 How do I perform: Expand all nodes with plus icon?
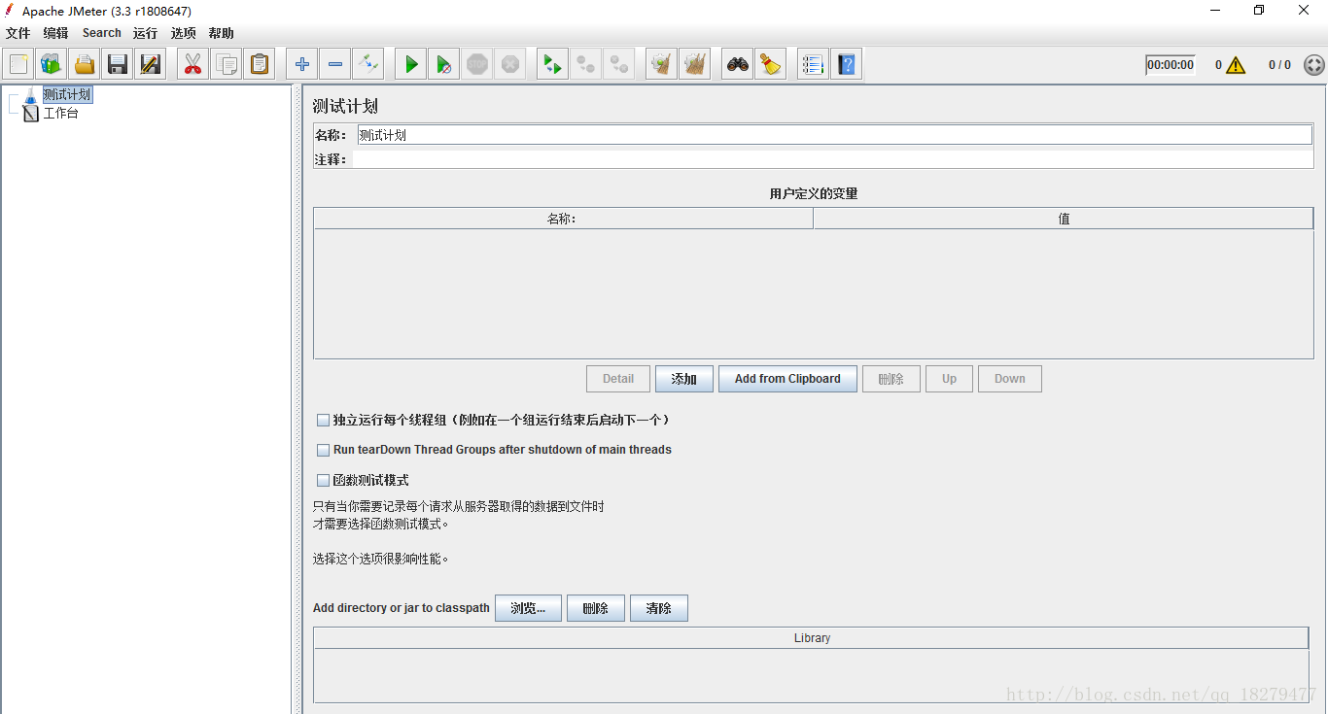[x=302, y=64]
